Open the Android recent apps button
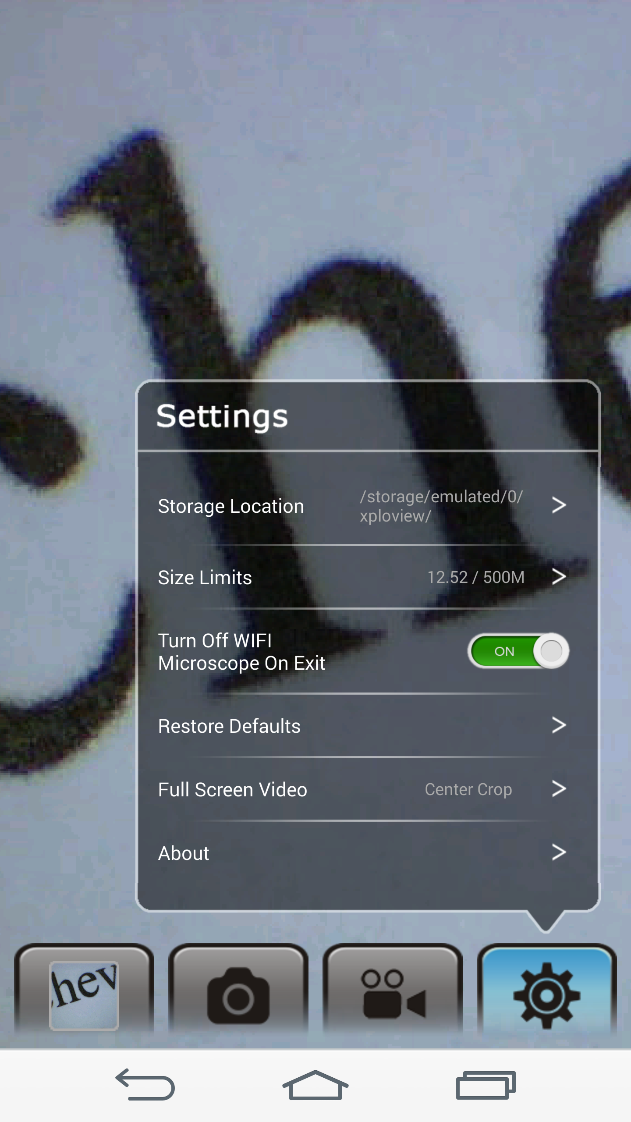This screenshot has width=631, height=1122. 486,1085
